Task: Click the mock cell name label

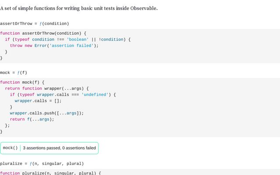Action: click(5, 73)
